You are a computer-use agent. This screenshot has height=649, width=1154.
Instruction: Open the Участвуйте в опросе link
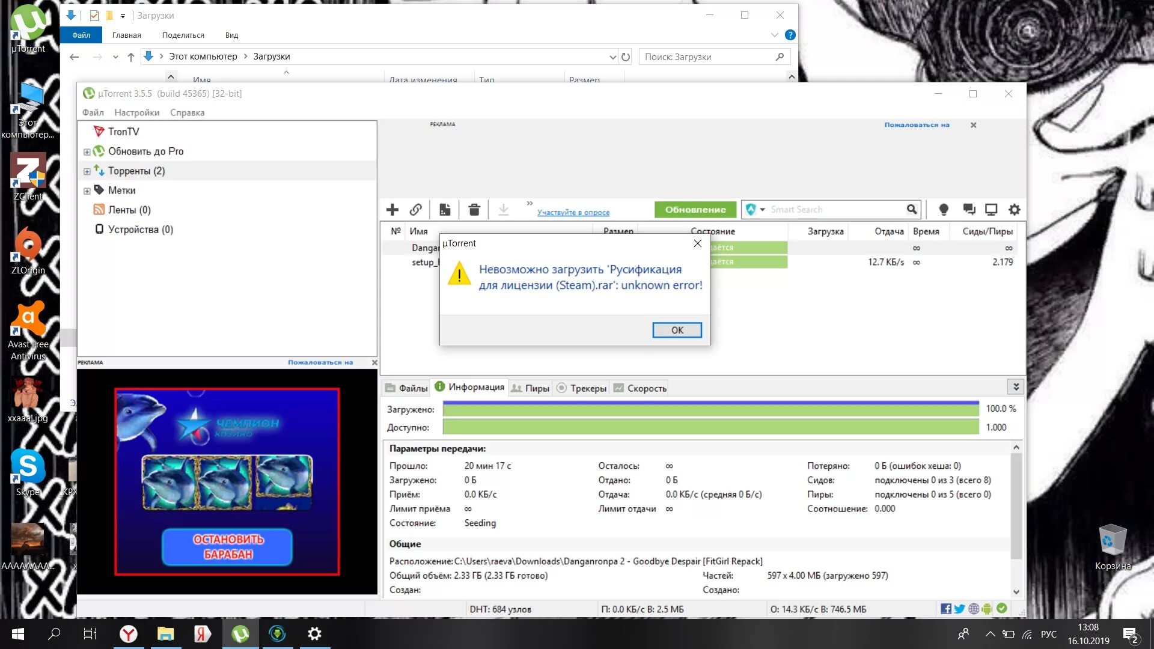(573, 212)
